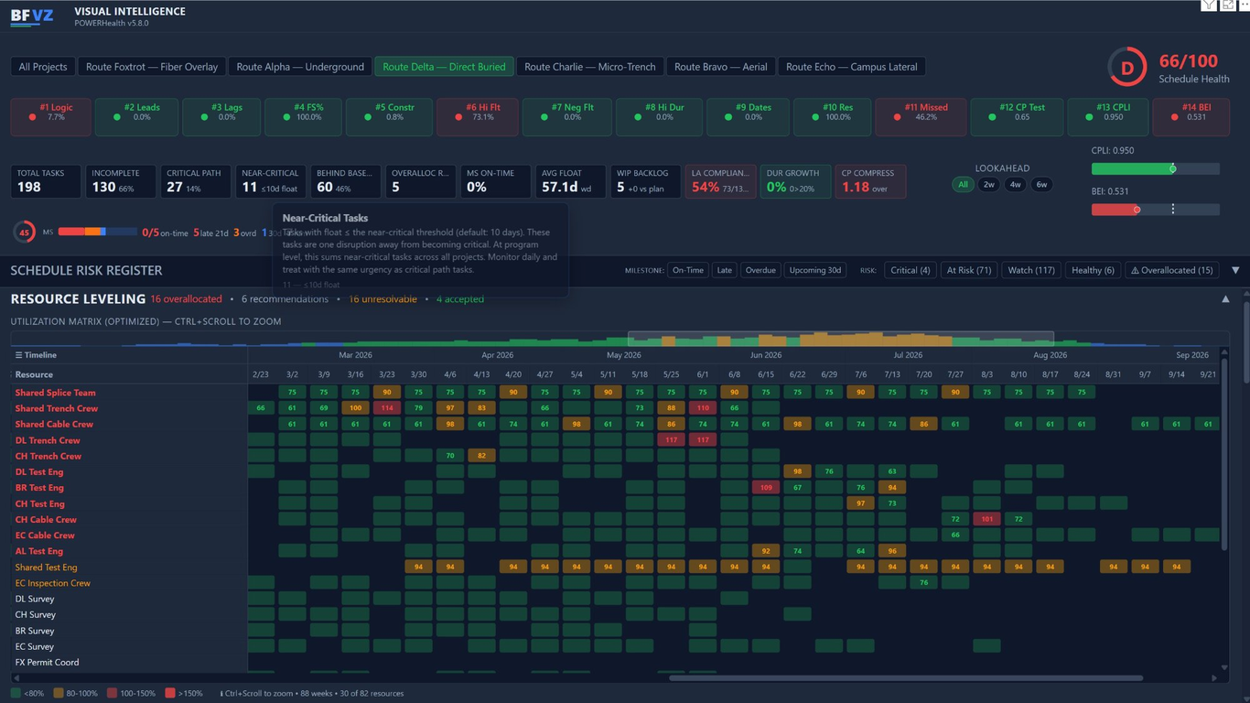Switch to Route Charlie — Micro-Trench tab
This screenshot has height=703, width=1250.
pyautogui.click(x=589, y=67)
